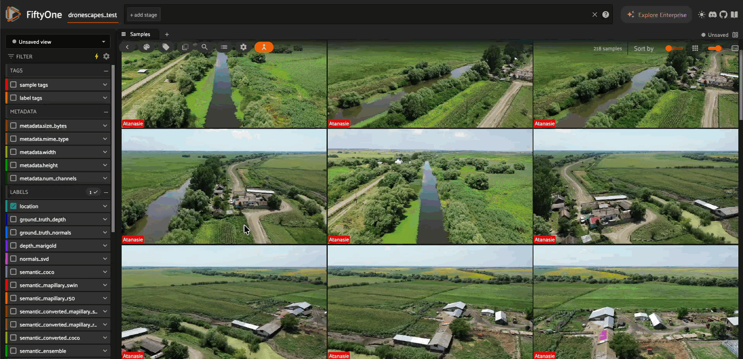Screen dimensions: 743x359
Task: Click the orange browse operations icon
Action: [x=264, y=47]
